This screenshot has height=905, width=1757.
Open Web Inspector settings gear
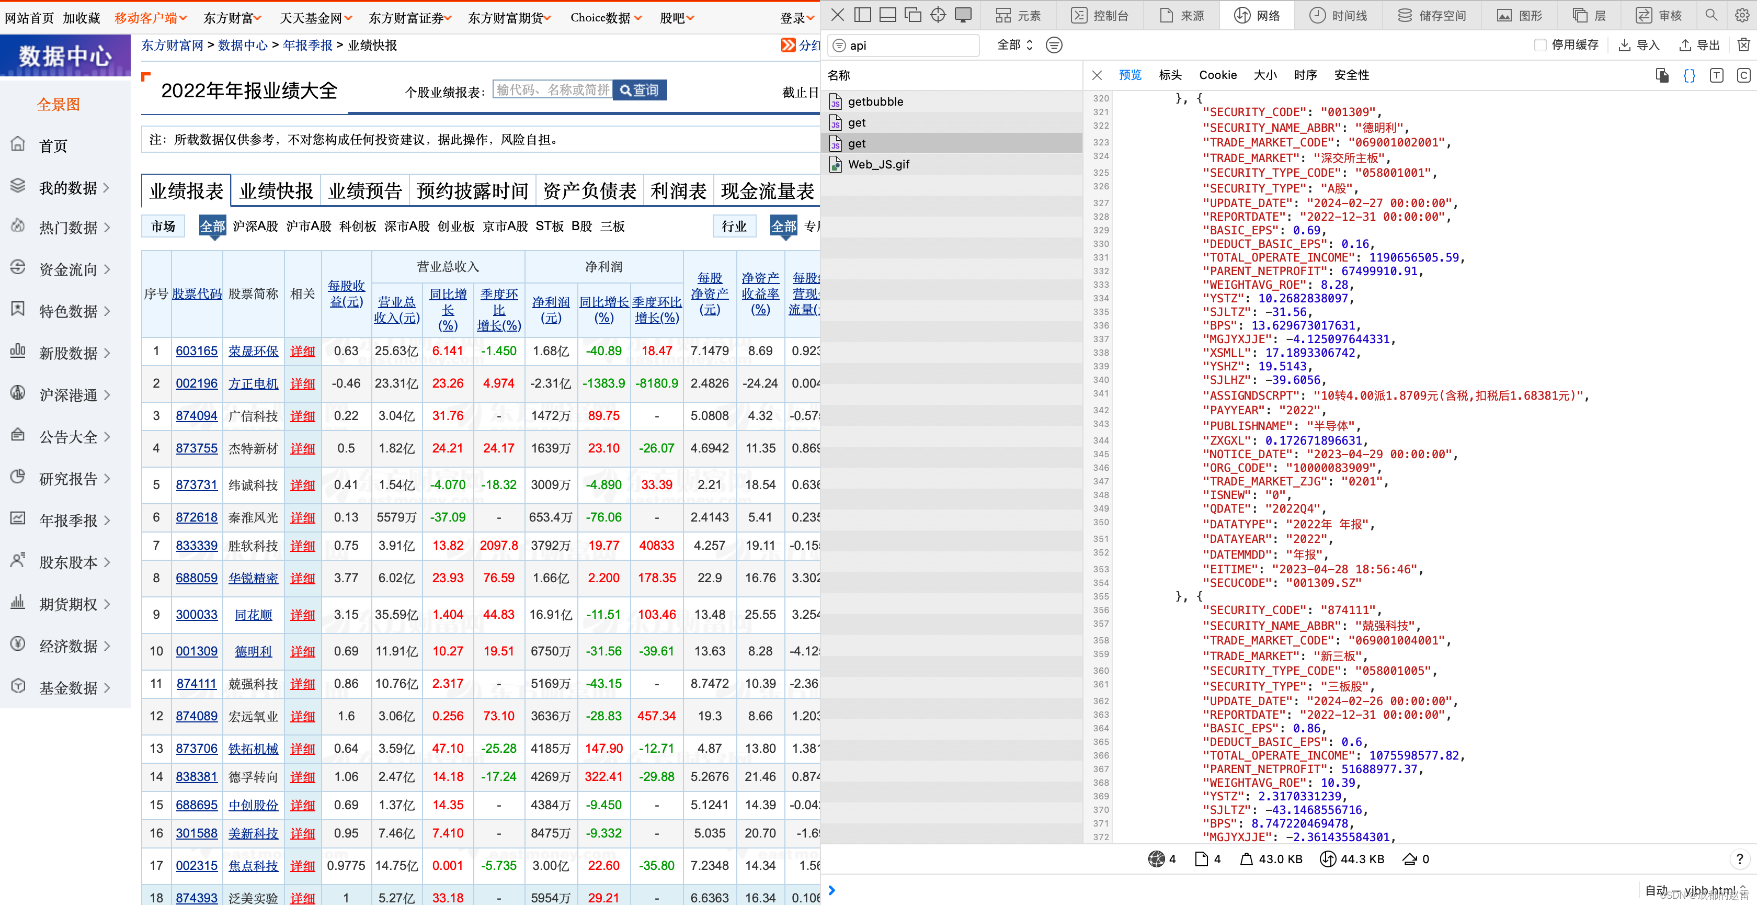(x=1741, y=15)
